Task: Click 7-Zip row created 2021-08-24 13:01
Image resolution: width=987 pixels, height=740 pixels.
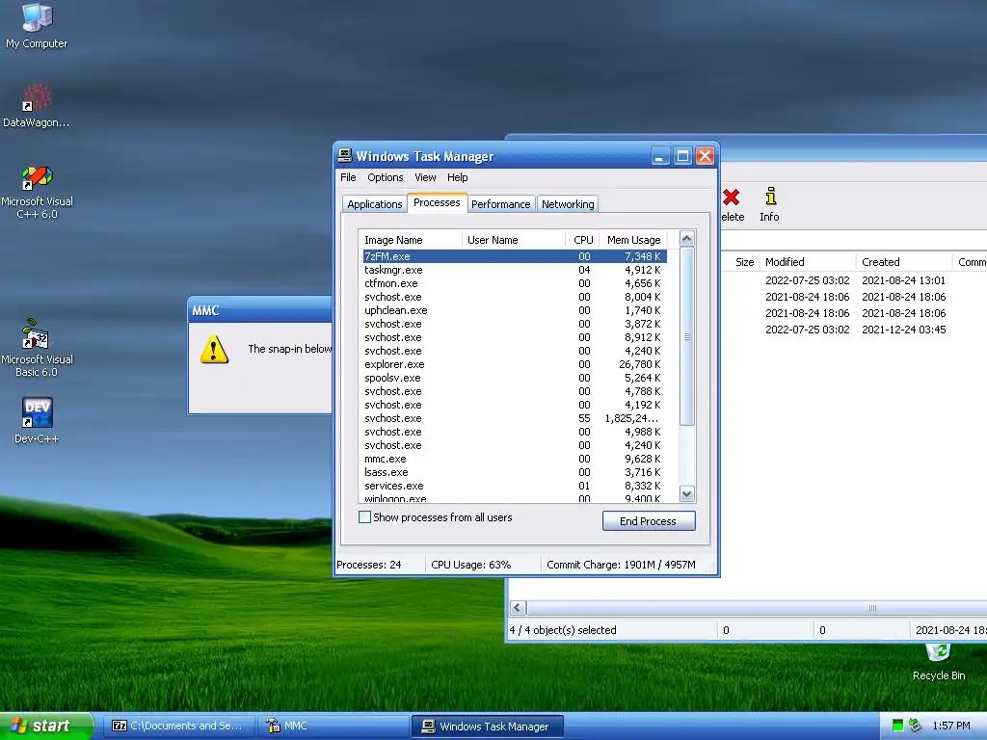Action: point(854,280)
